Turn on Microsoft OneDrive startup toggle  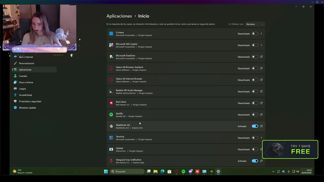coord(255,57)
